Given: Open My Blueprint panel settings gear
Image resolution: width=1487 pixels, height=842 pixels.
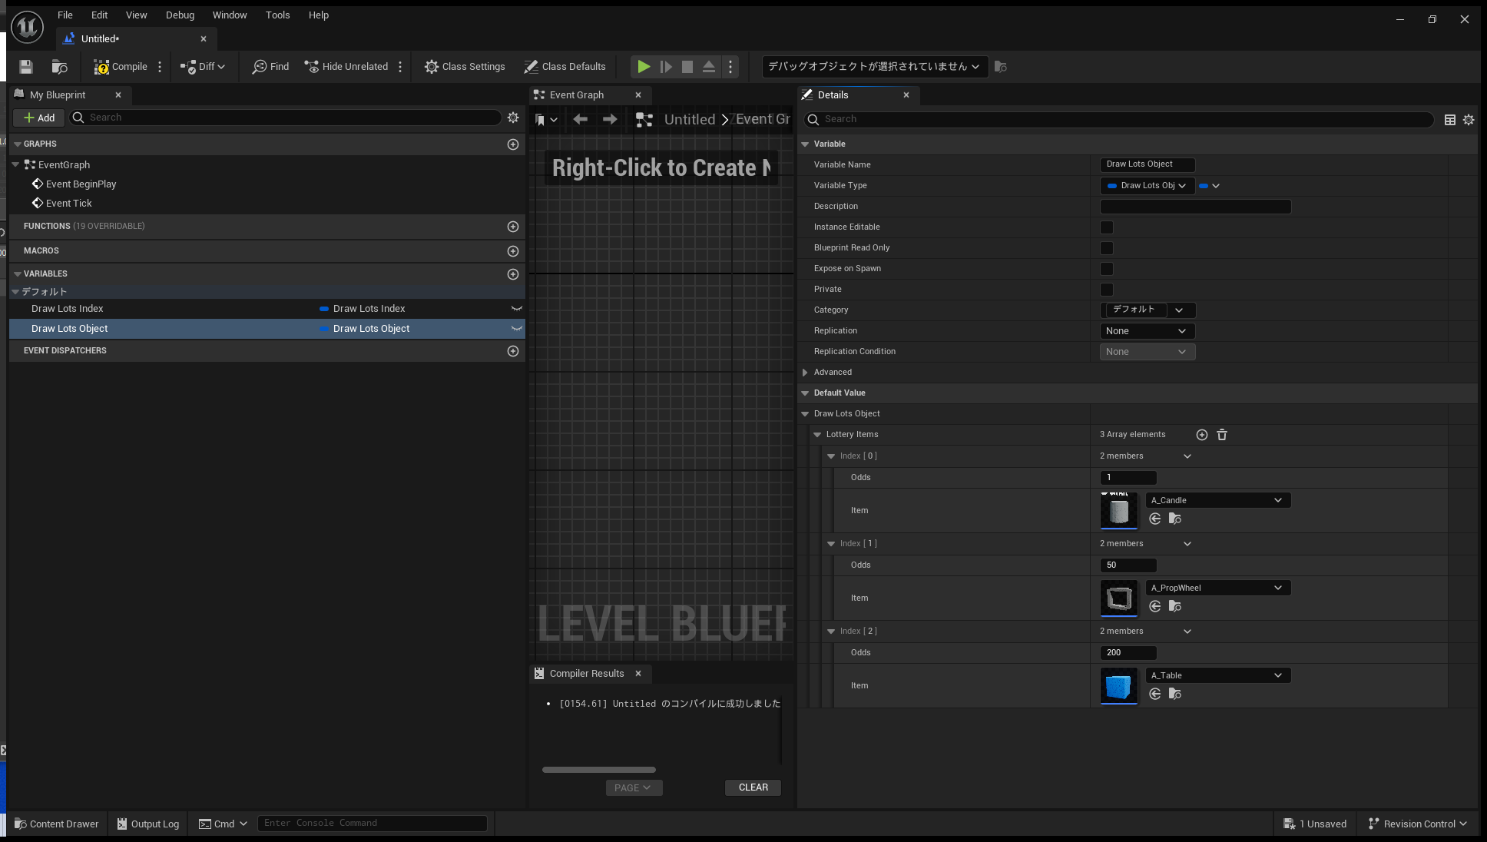Looking at the screenshot, I should pos(513,118).
